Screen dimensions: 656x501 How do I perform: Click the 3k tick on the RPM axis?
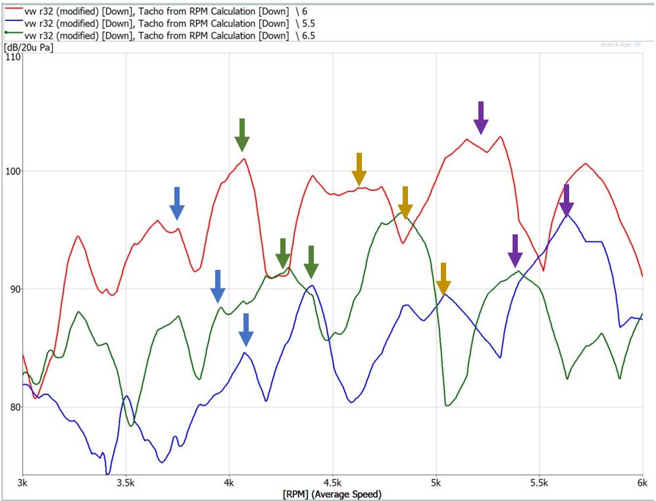(x=22, y=483)
